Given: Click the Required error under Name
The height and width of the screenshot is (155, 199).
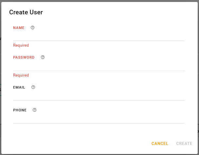Looking at the screenshot, I should (21, 45).
